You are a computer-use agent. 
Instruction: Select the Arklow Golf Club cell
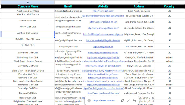pyautogui.click(x=28, y=28)
